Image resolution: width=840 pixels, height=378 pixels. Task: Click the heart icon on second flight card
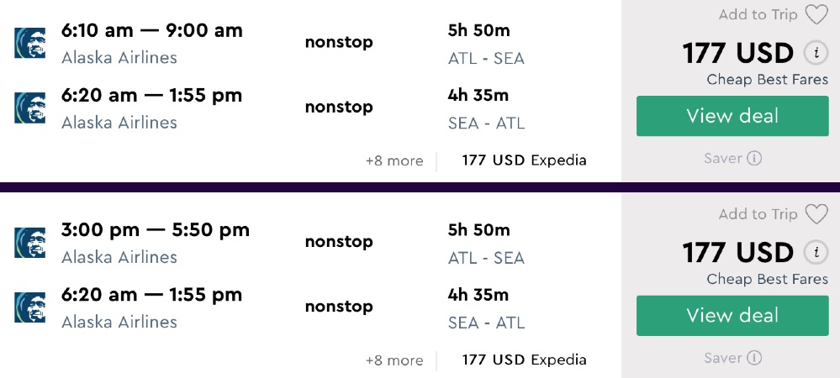(816, 215)
